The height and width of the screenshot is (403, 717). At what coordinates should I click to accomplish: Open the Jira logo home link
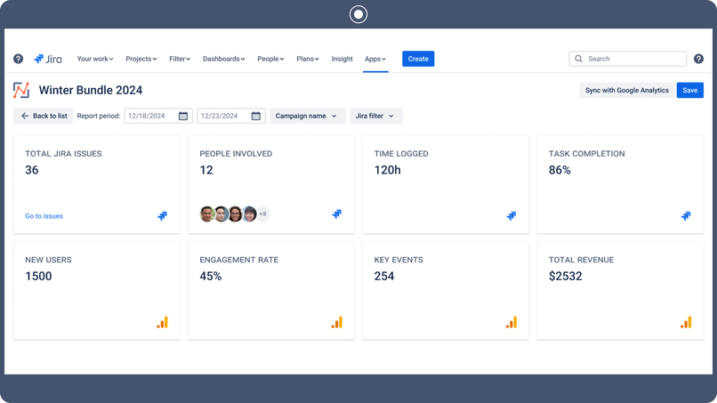[48, 59]
